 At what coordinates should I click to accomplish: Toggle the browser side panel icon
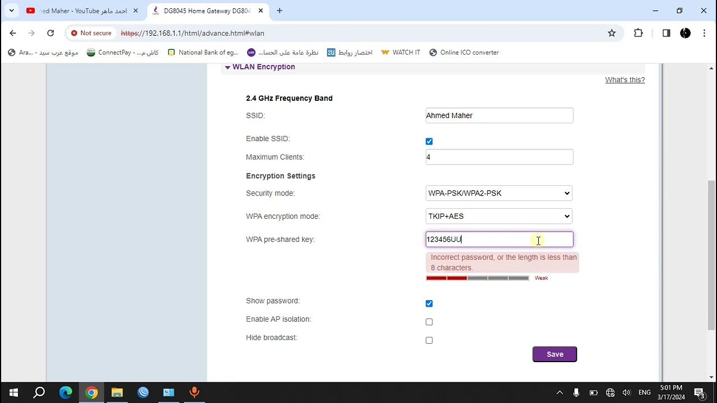click(x=666, y=33)
